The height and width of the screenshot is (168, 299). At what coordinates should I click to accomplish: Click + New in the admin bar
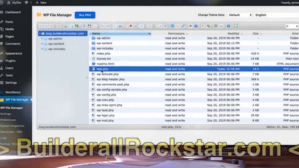point(41,3)
